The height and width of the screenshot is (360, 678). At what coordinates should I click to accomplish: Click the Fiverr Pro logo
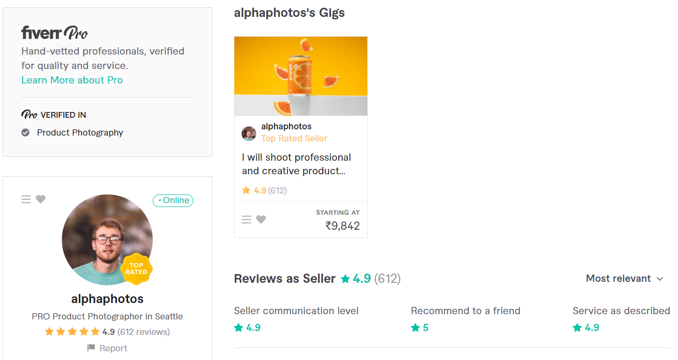point(55,33)
